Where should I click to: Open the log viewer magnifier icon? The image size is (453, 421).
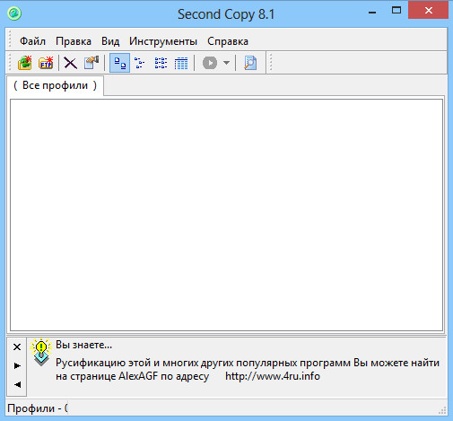tap(250, 63)
